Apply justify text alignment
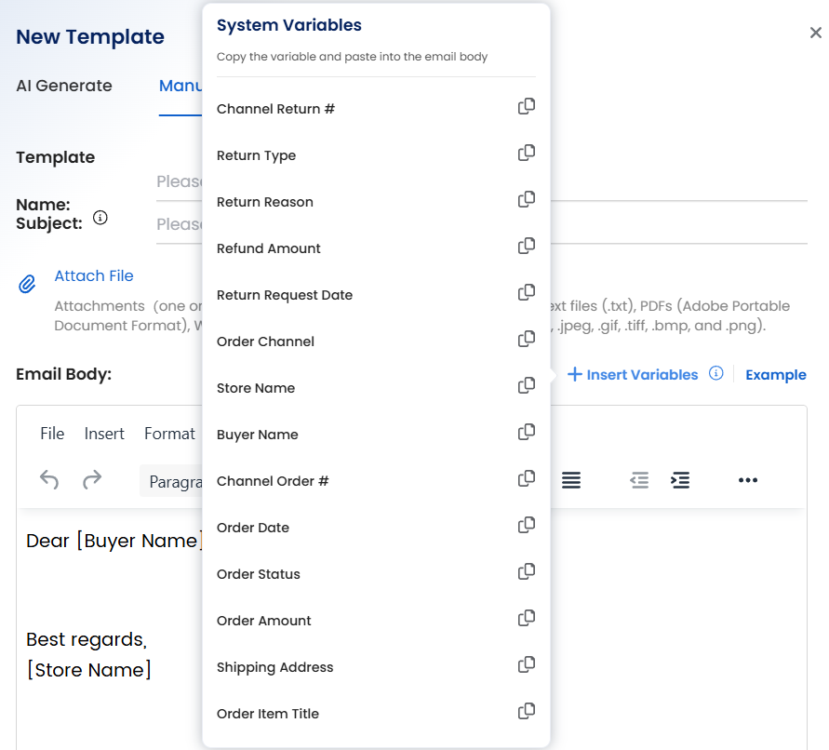 point(571,480)
